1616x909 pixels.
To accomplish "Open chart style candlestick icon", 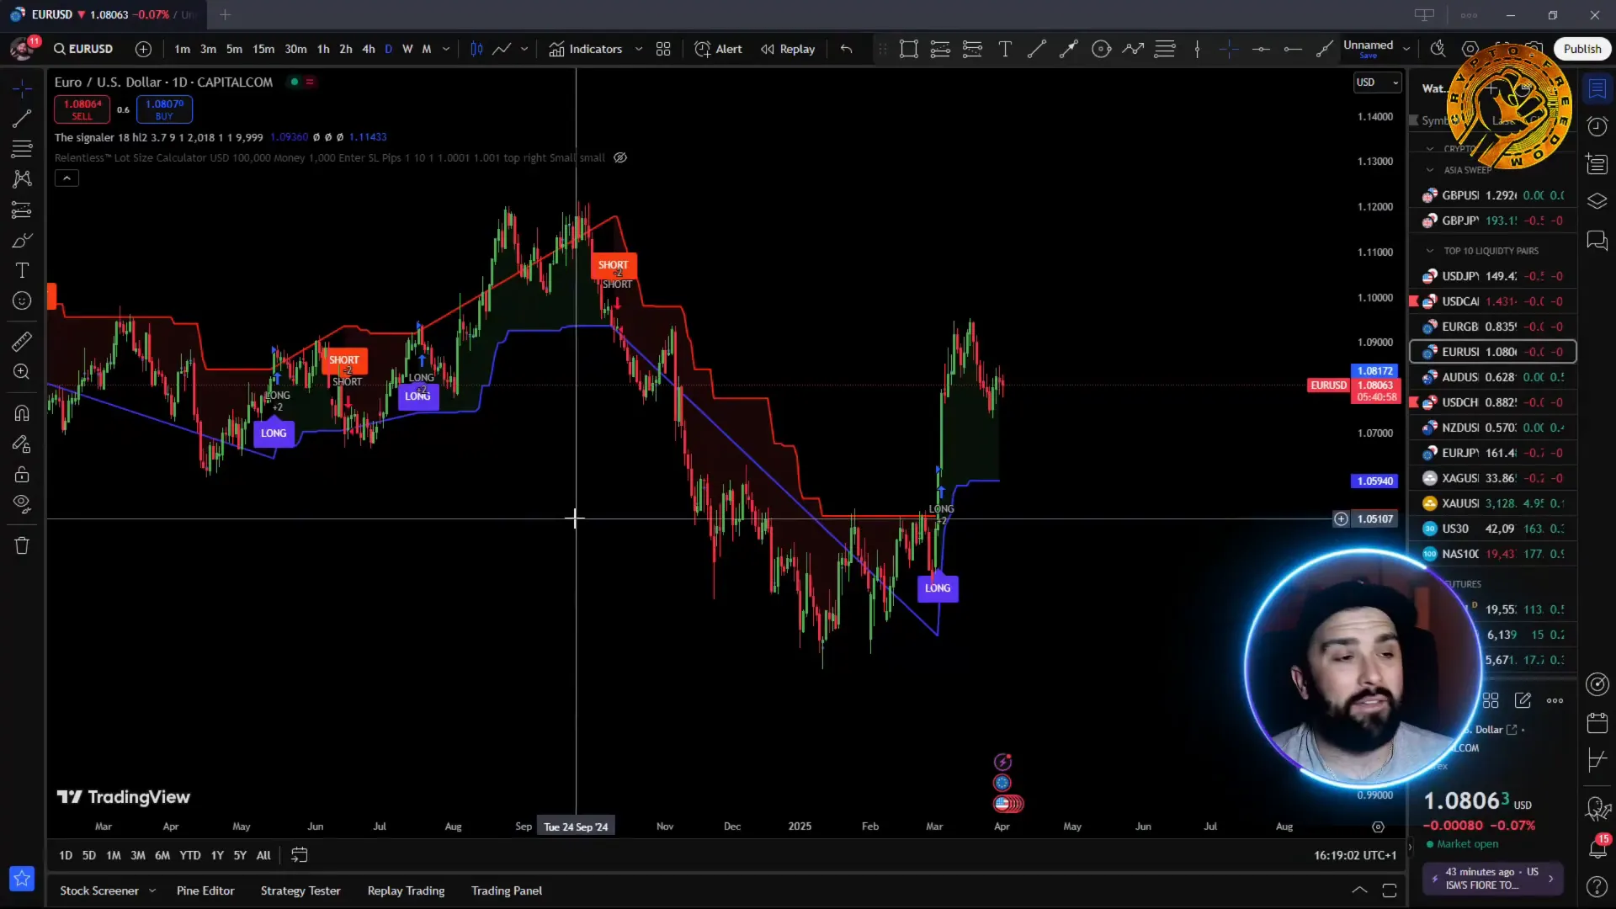I will click(x=476, y=49).
